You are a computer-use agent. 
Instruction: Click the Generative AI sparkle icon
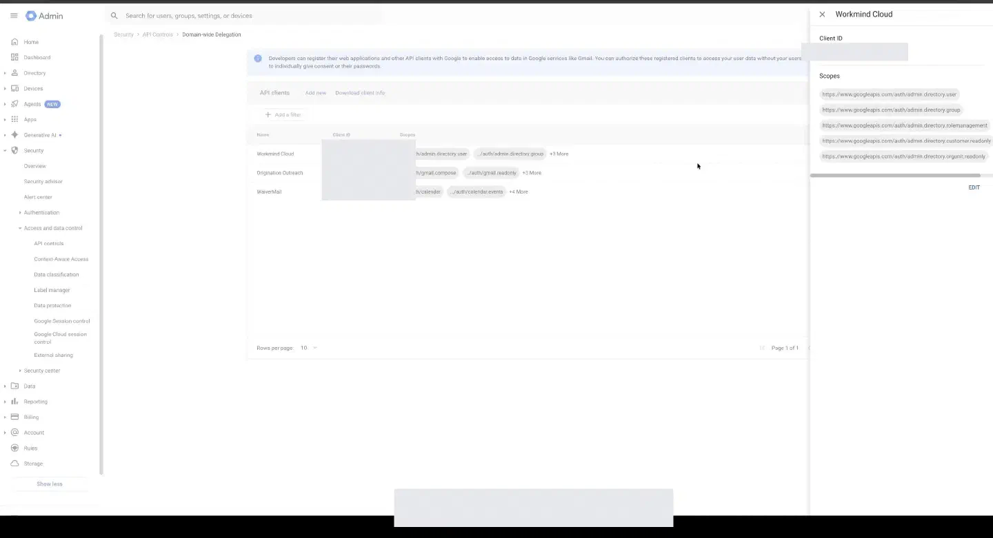click(14, 135)
